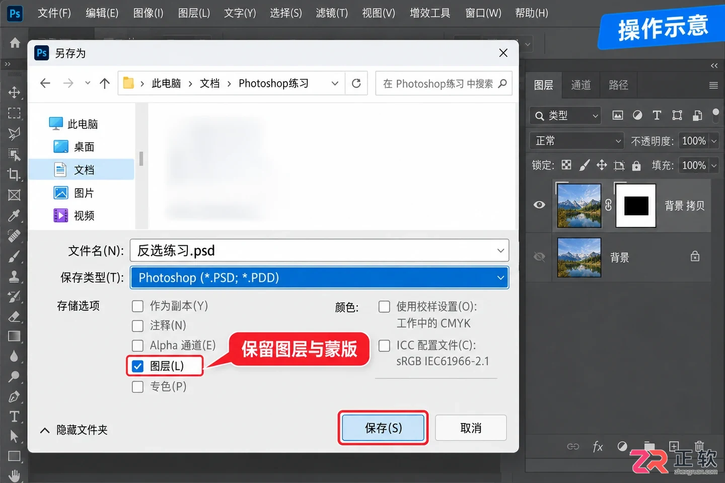
Task: Filter layers by smart object icon
Action: (697, 115)
